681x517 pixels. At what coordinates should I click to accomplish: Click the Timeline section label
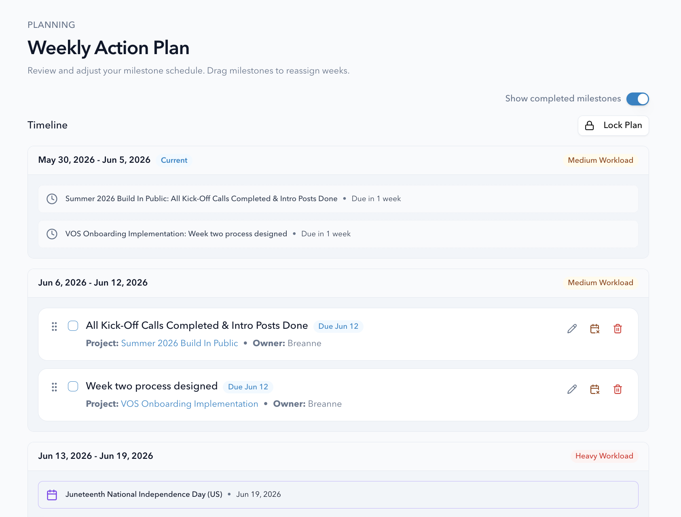(x=48, y=125)
